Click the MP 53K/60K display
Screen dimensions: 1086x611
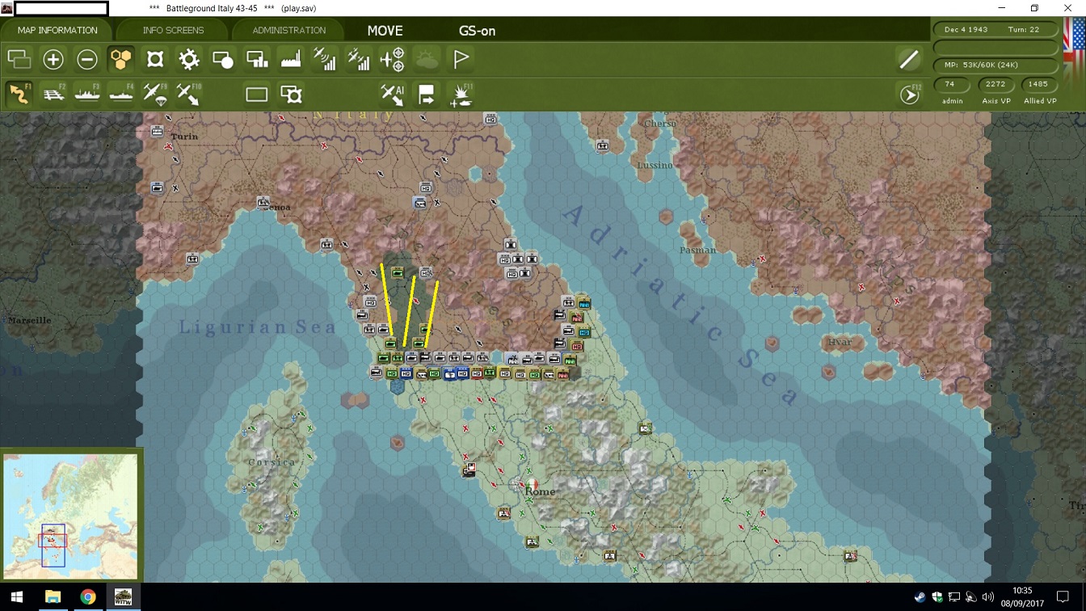coord(996,65)
